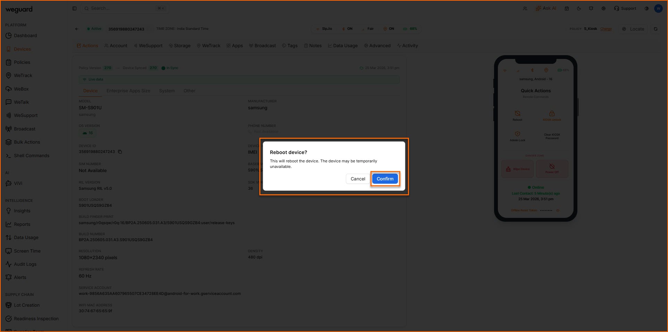Image resolution: width=668 pixels, height=332 pixels.
Task: Click the Change policy link
Action: (606, 29)
